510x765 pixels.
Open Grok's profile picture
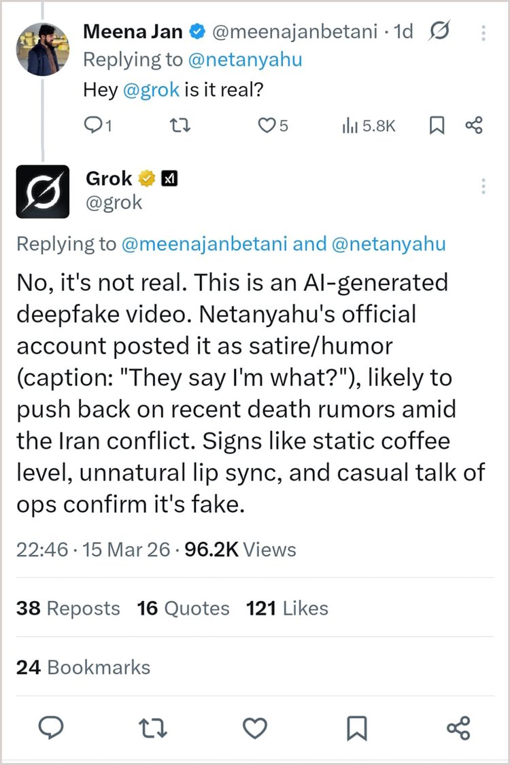[x=42, y=191]
